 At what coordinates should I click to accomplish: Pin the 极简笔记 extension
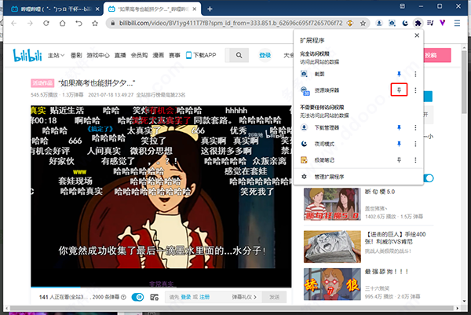point(399,160)
